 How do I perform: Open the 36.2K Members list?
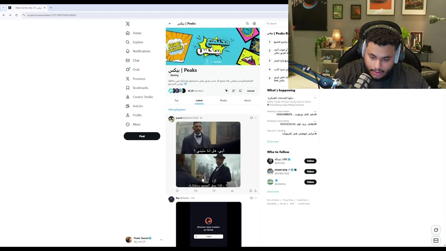(195, 91)
